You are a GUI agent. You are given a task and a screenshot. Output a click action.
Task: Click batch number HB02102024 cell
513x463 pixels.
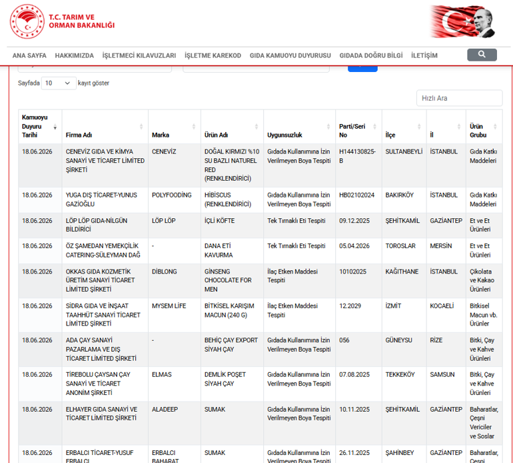[x=358, y=199]
